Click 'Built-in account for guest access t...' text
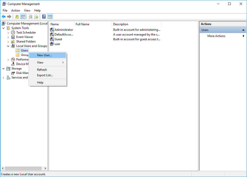 pos(137,39)
